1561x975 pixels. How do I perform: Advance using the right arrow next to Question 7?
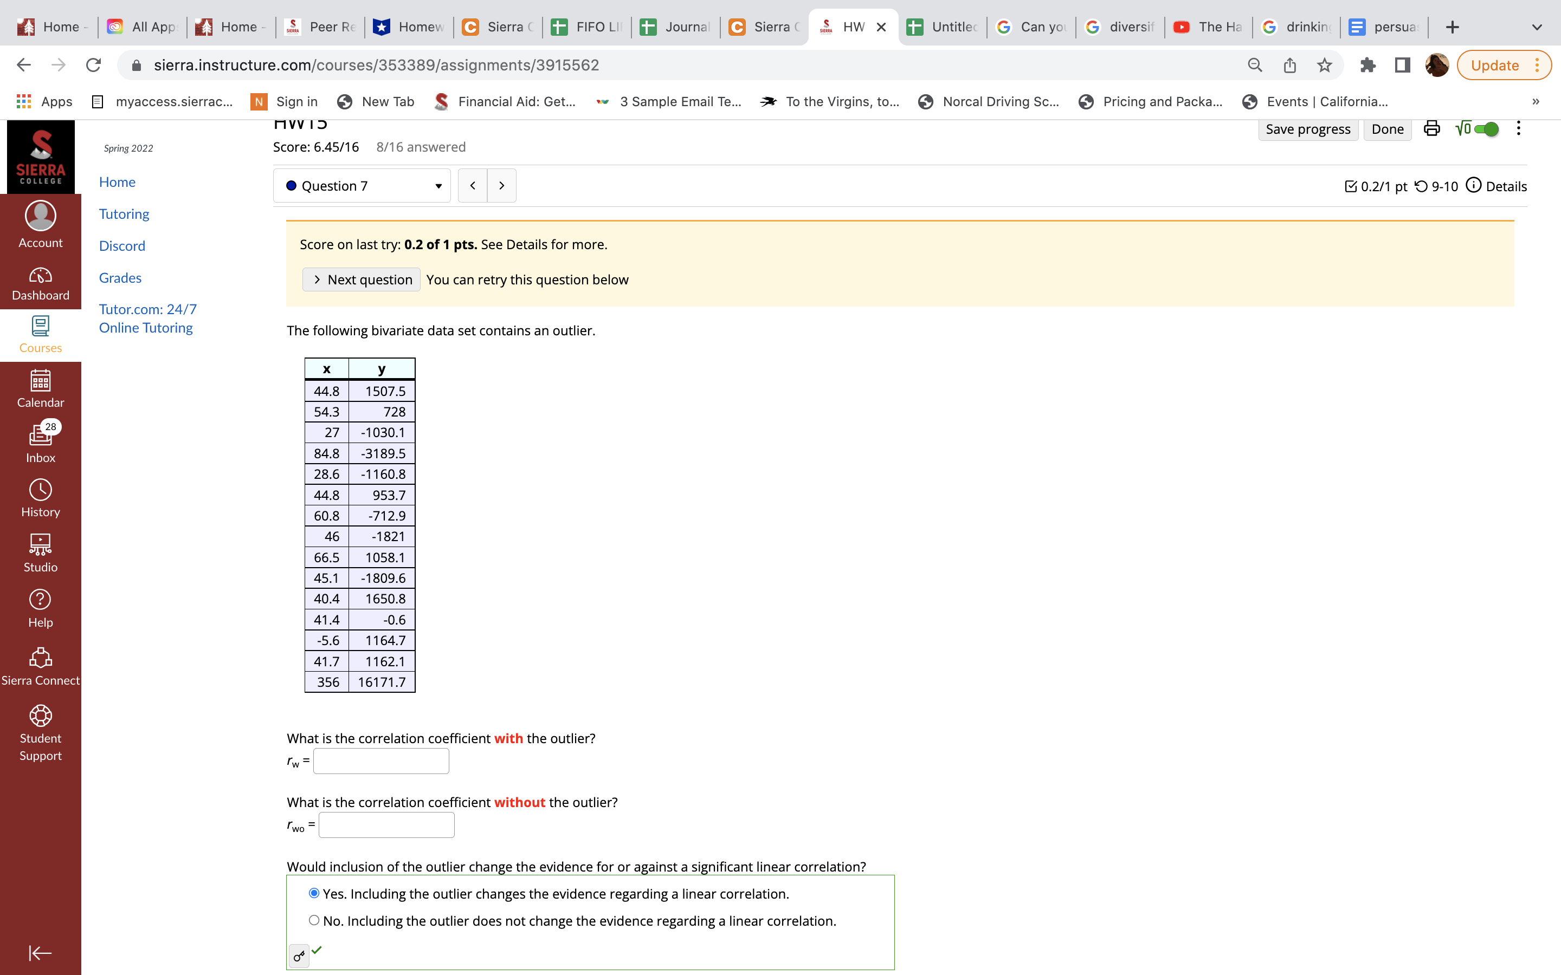click(502, 186)
